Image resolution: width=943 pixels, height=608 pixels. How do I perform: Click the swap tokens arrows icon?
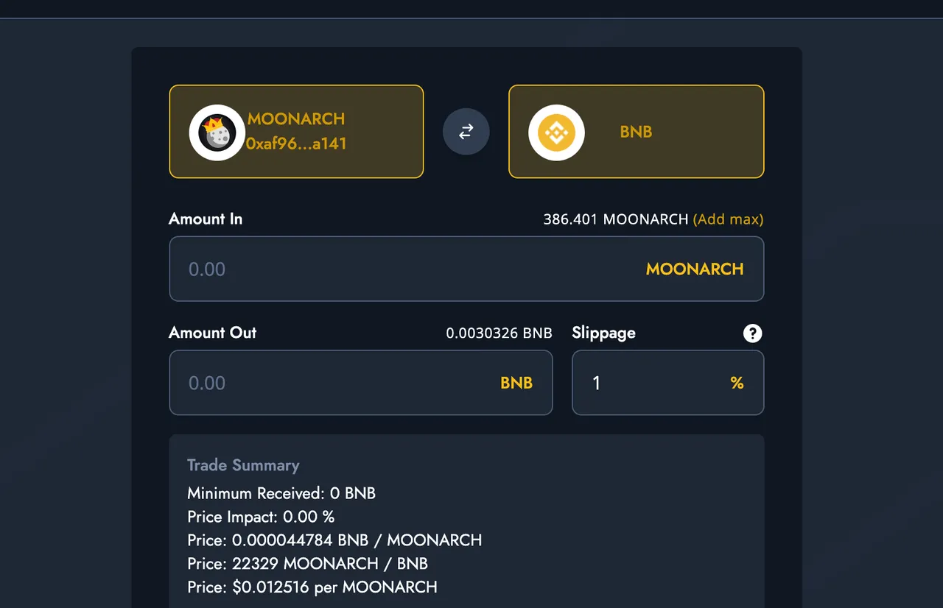tap(466, 132)
